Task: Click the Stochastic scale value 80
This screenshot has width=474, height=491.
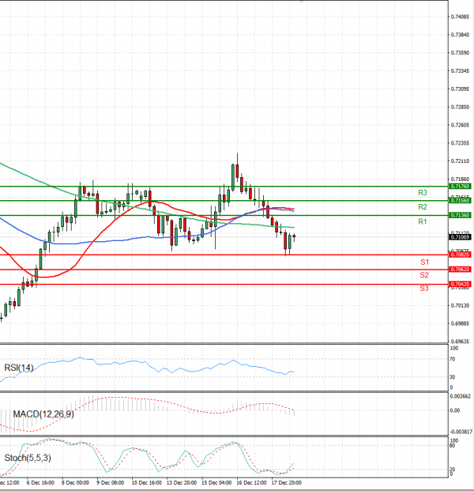Action: tap(453, 446)
